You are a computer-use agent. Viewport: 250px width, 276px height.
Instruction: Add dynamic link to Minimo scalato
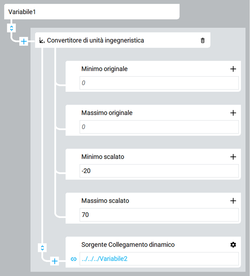233,157
